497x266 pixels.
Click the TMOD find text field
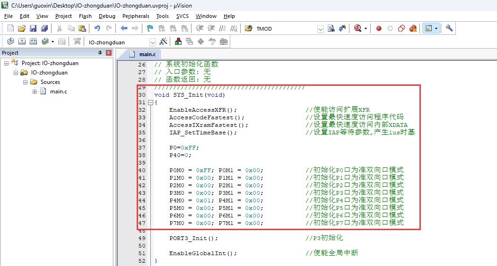coord(285,29)
